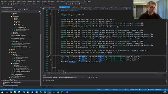
Task: Collapse the Generator folder under Camera
Action: click(11, 16)
